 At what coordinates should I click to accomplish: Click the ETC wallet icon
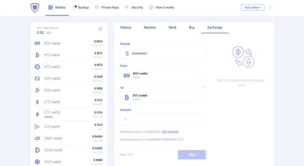(37, 102)
